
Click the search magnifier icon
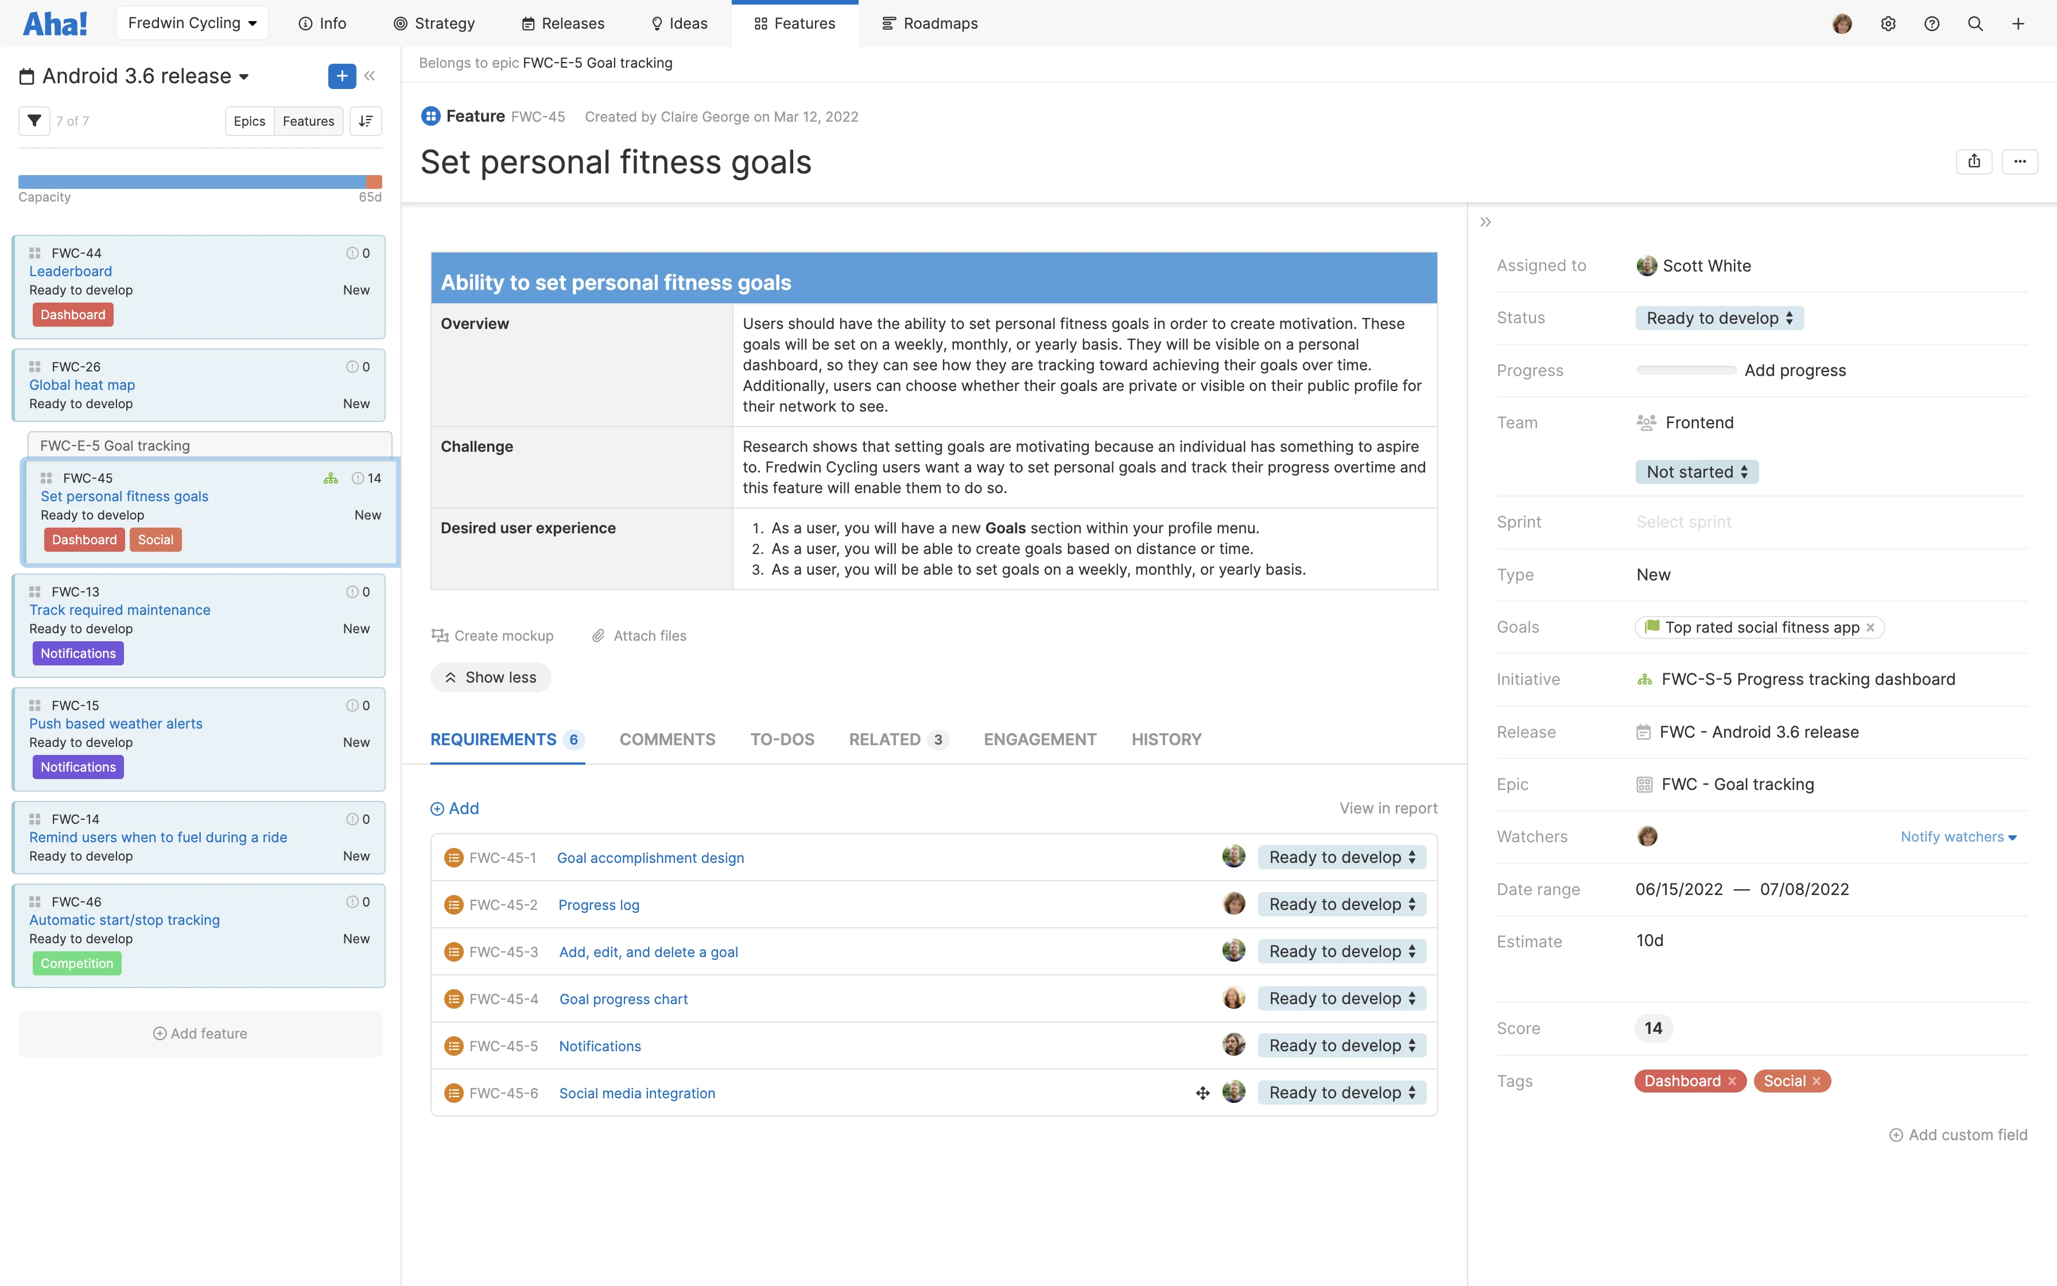(1974, 24)
